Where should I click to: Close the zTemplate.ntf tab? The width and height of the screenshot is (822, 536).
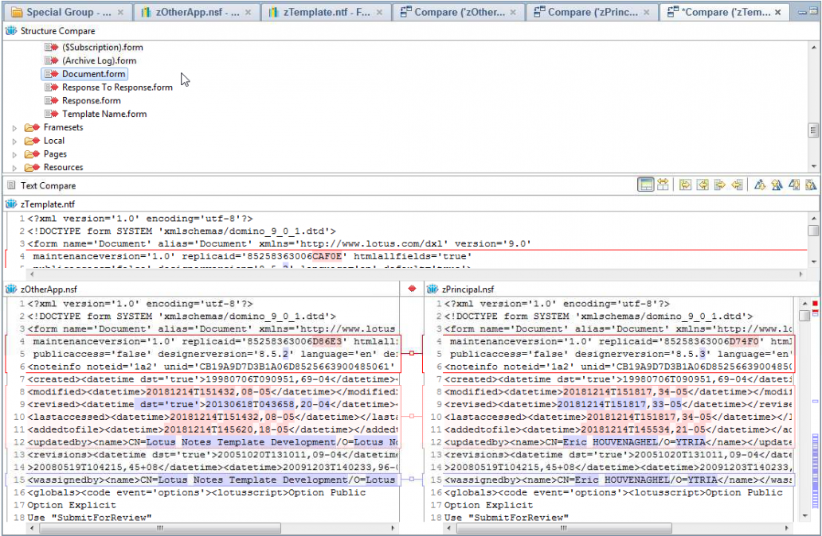[x=380, y=12]
